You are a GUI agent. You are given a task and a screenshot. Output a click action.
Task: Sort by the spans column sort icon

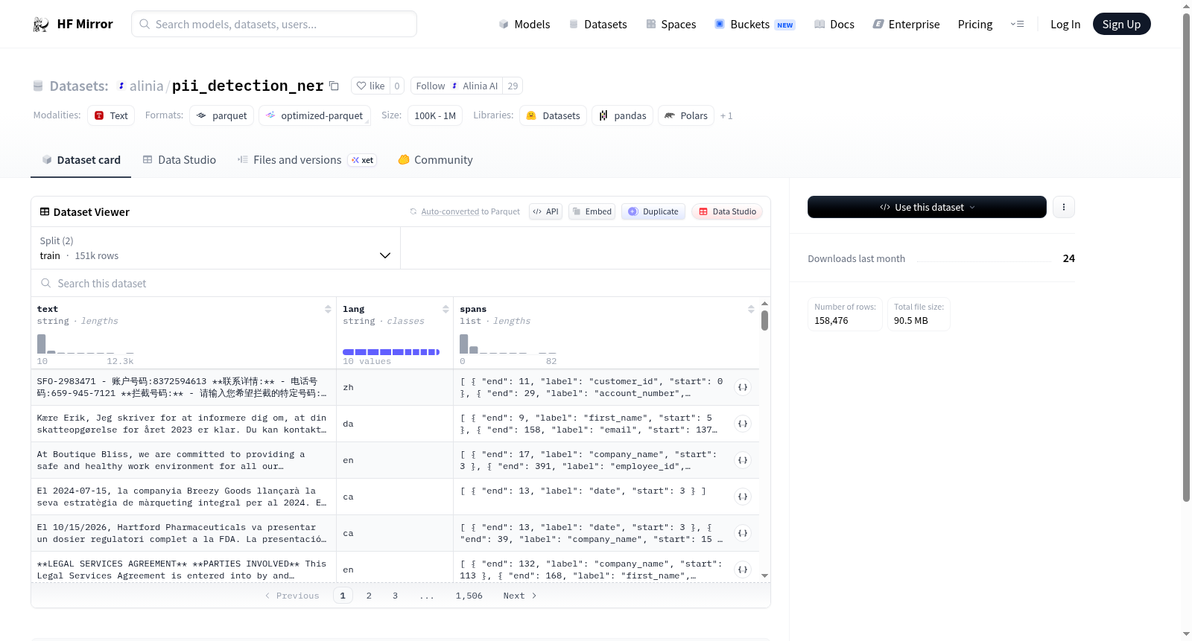pyautogui.click(x=751, y=309)
